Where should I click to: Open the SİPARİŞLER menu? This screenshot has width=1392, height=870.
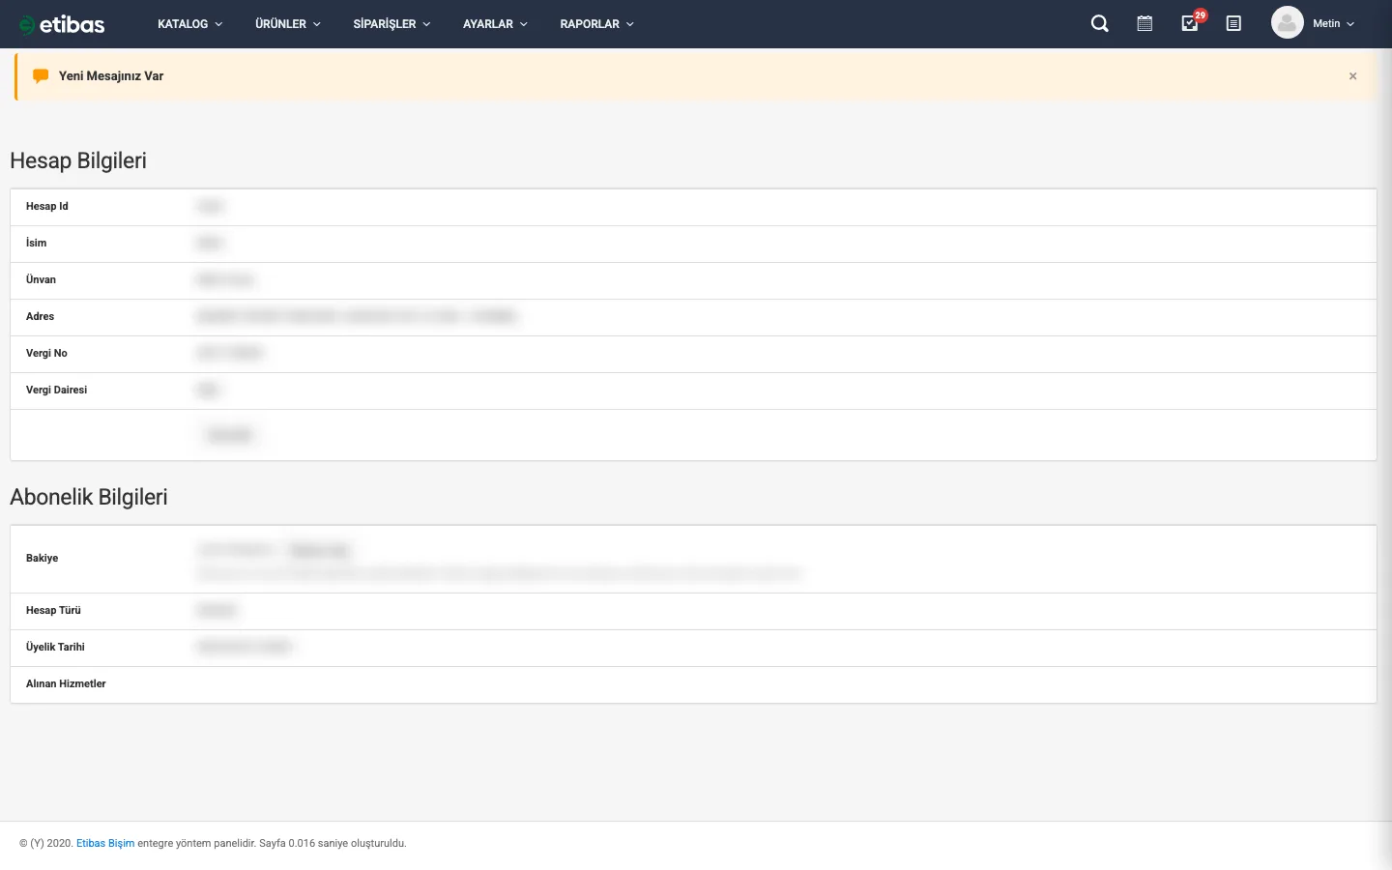391,24
